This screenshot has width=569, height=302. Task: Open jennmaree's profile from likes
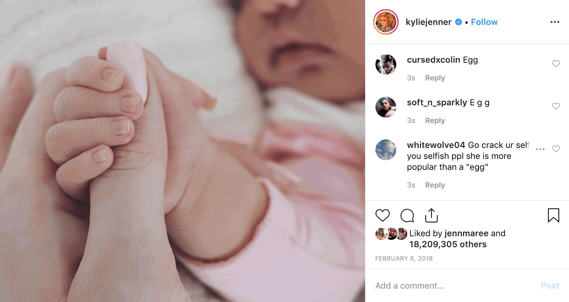(467, 233)
